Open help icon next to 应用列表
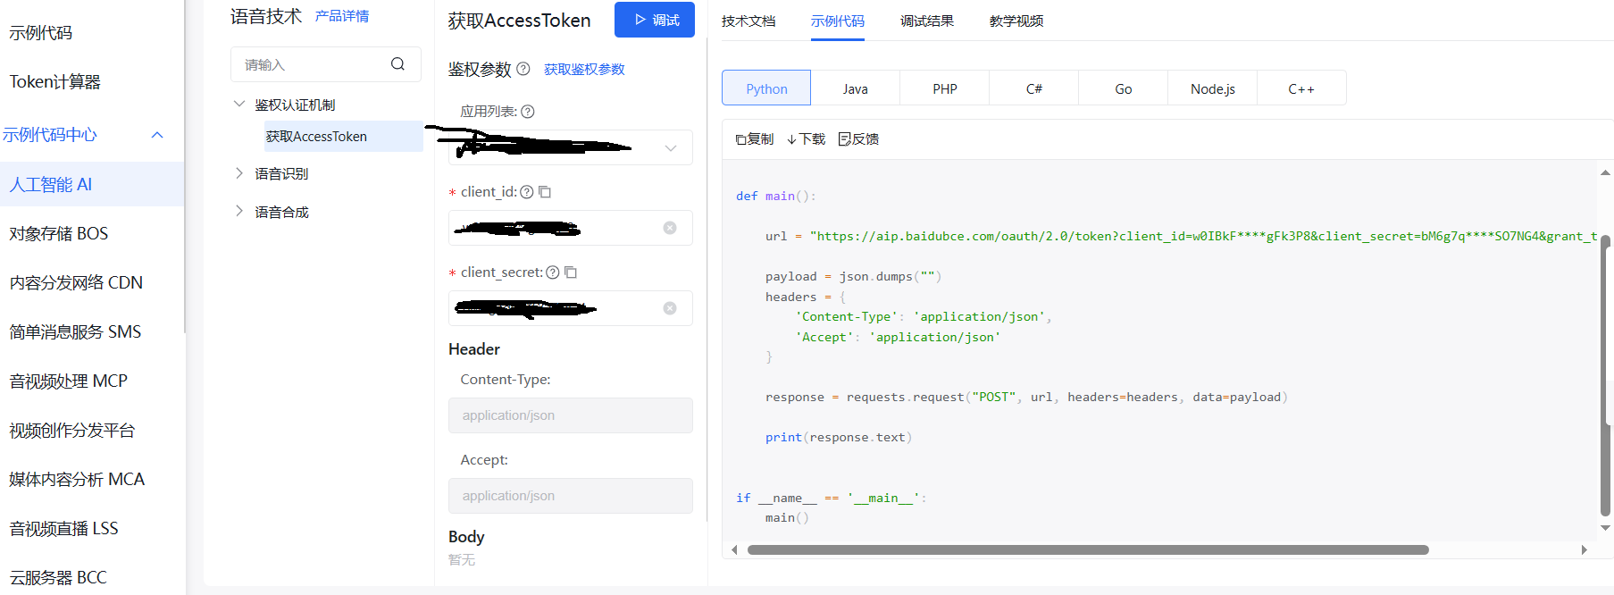This screenshot has width=1614, height=595. [x=528, y=112]
